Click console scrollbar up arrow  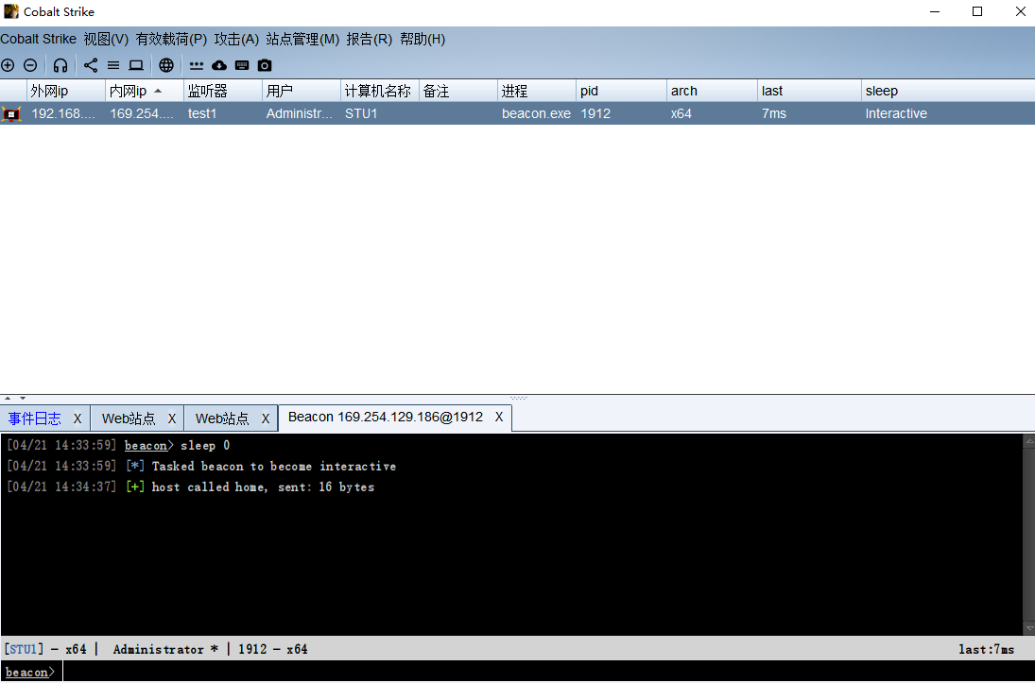1028,441
